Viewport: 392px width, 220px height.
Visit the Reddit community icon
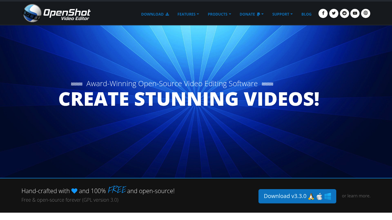(x=345, y=13)
